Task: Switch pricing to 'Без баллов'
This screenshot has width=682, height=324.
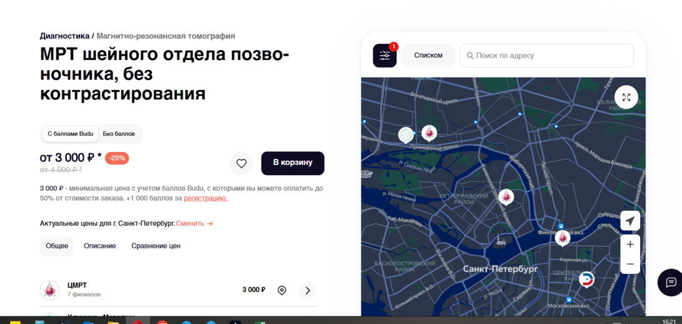Action: 119,134
